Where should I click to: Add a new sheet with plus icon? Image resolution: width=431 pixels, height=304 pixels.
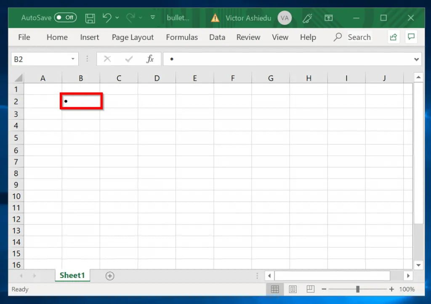click(x=110, y=276)
